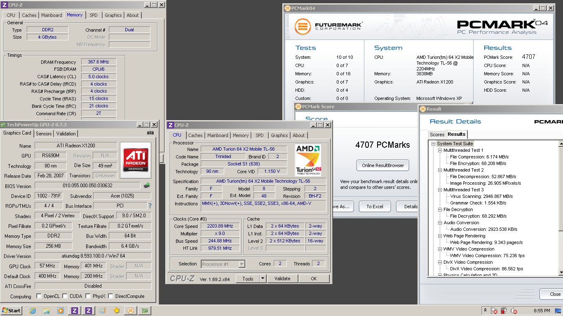Toggle the OpenCL checkbox
The height and width of the screenshot is (316, 563).
[x=39, y=296]
